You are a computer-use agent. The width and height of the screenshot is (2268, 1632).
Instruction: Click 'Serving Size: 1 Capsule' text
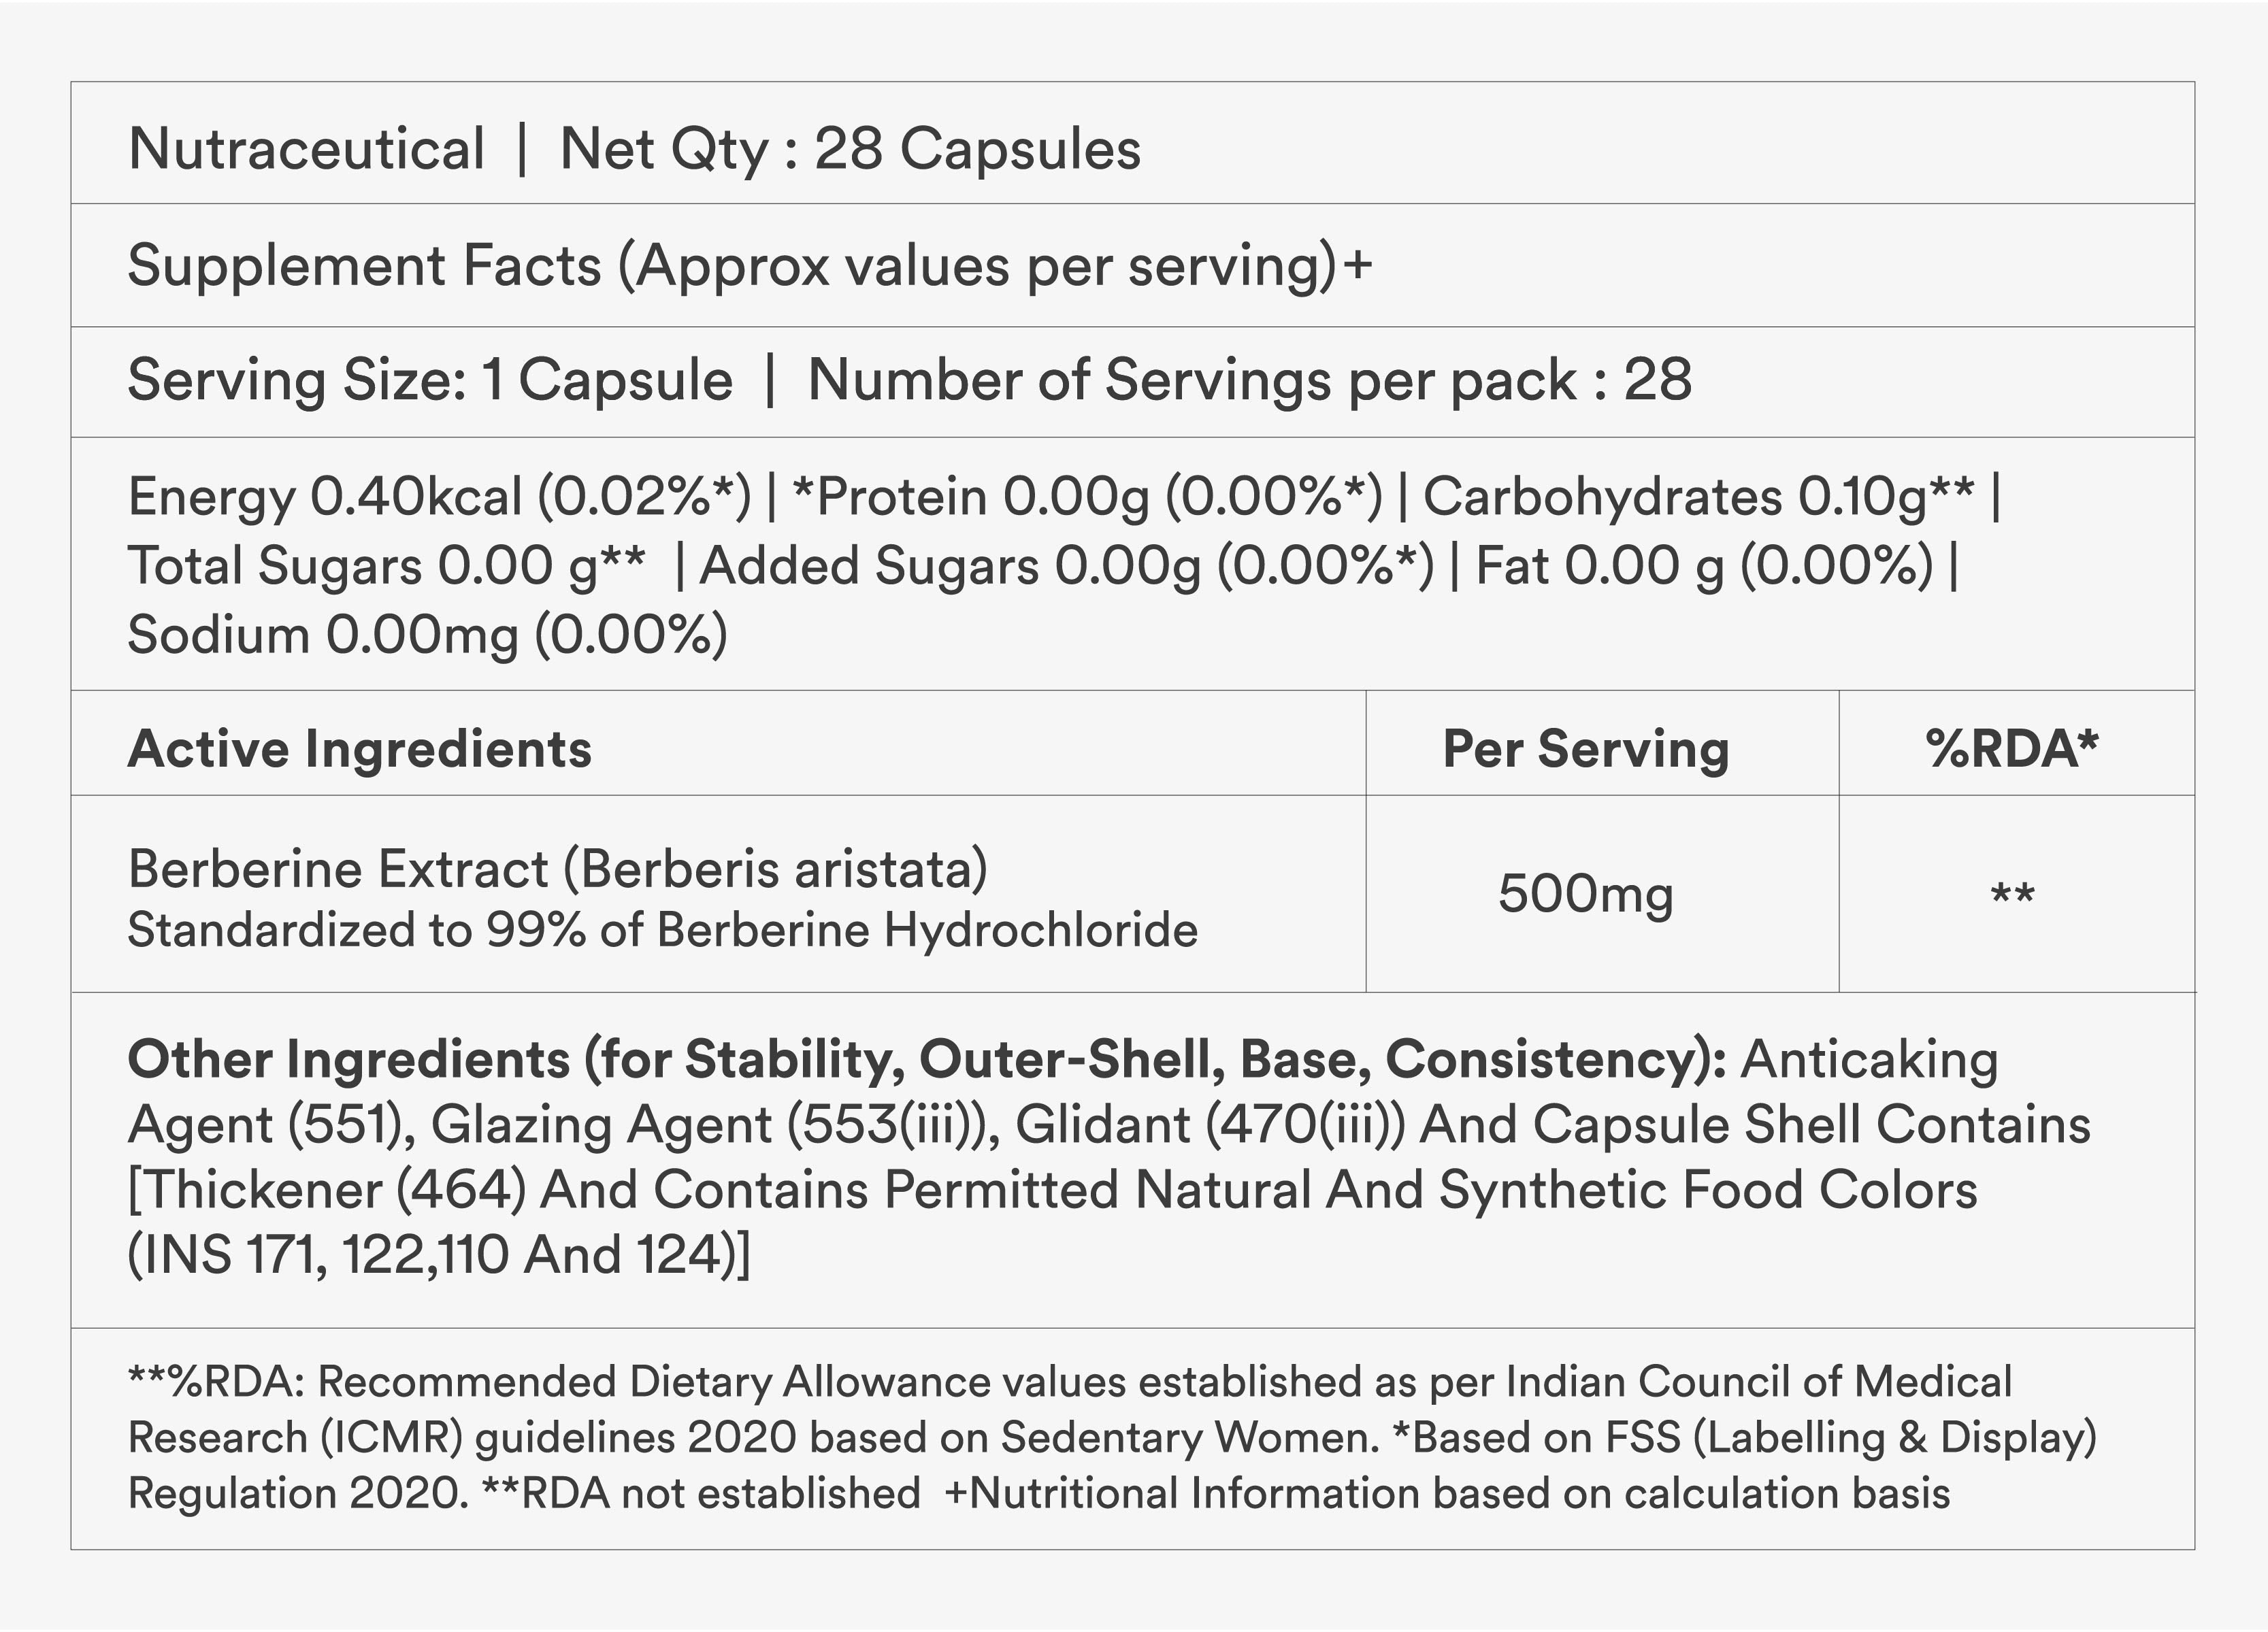point(430,381)
